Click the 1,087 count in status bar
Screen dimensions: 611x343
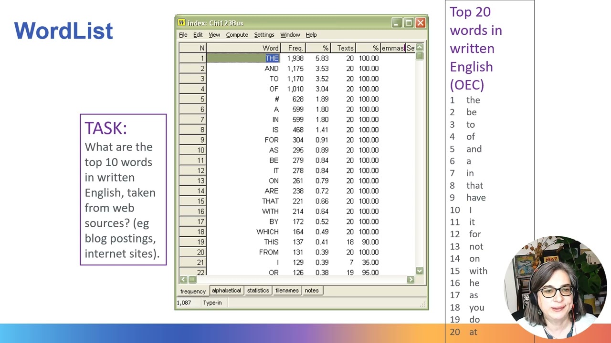(184, 303)
